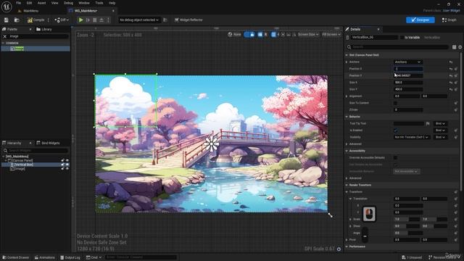Switch to Graph mode
Screen dimensions: 464x261
(x=449, y=20)
